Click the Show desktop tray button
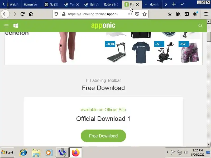Image resolution: width=211 pixels, height=158 pixels. [208, 152]
